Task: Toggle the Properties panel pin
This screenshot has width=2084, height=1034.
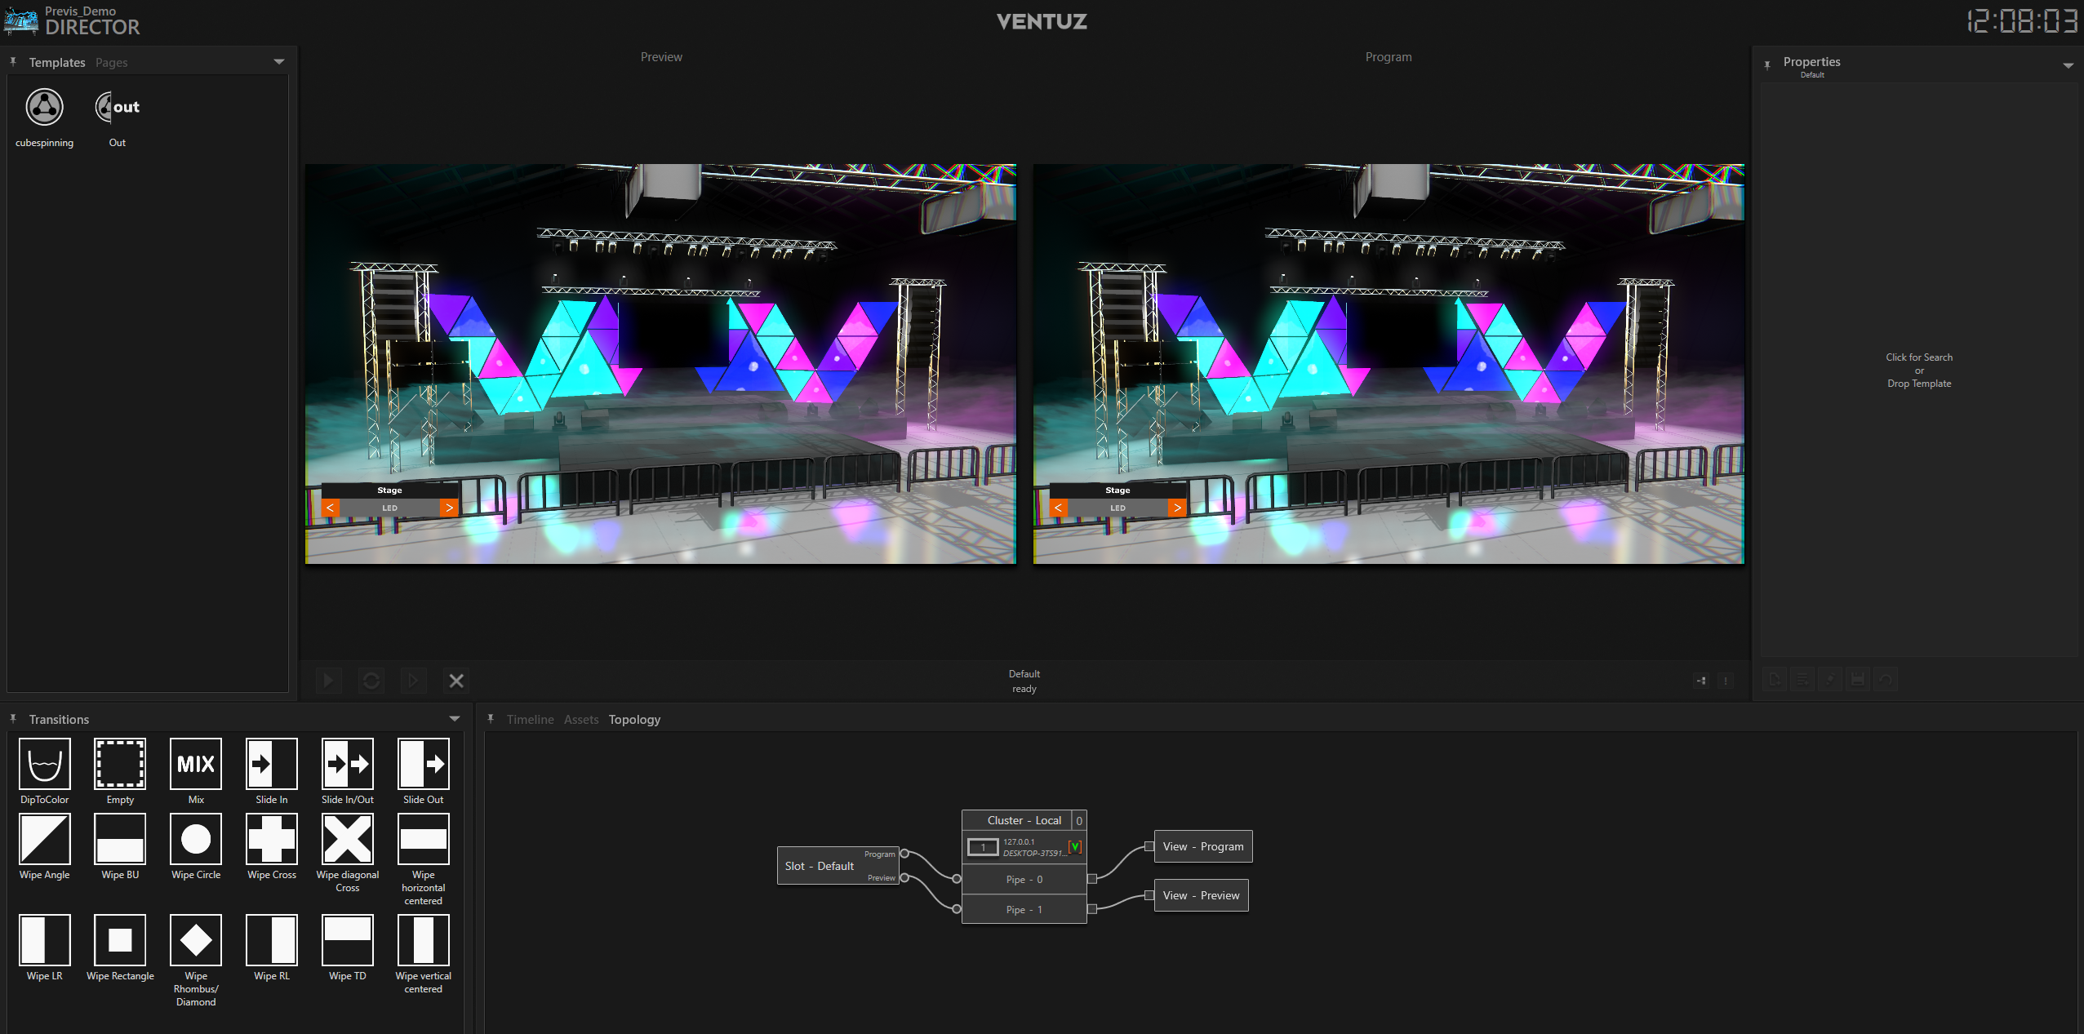Action: pyautogui.click(x=1767, y=65)
